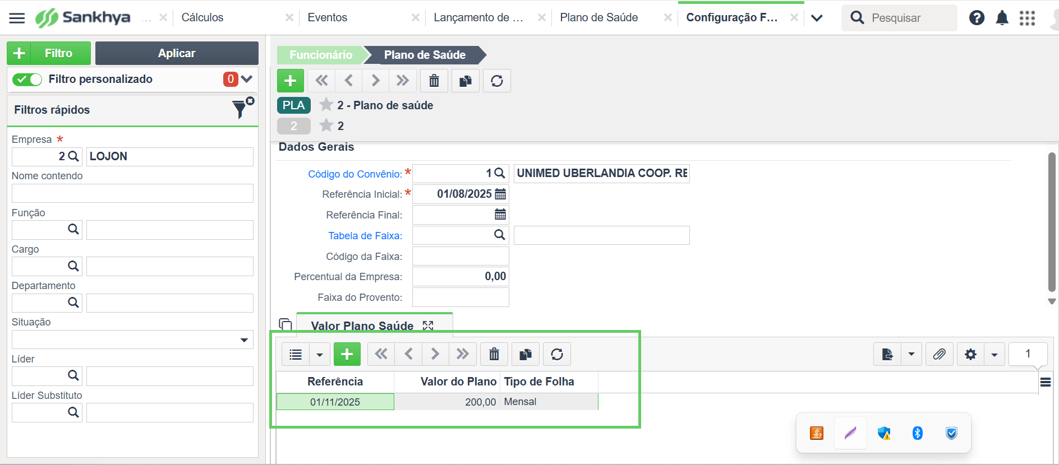The image size is (1059, 465).
Task: Toggle the Filtro personalizado switch
Action: 27,80
